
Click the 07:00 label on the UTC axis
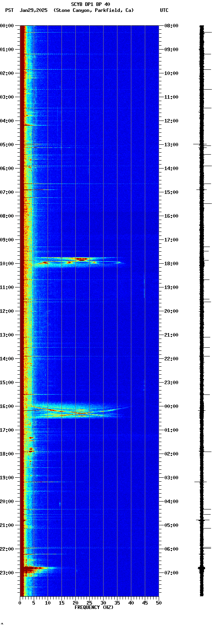171,573
